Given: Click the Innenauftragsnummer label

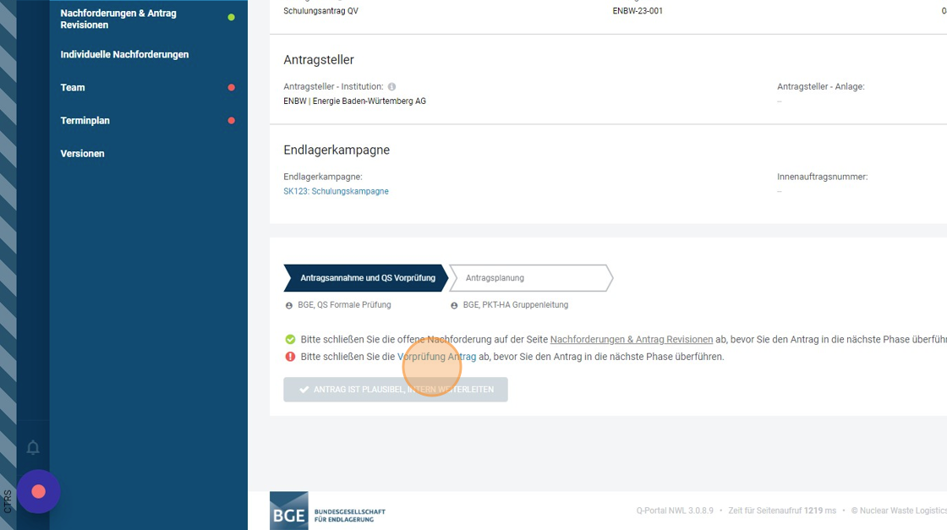Looking at the screenshot, I should click(x=823, y=177).
